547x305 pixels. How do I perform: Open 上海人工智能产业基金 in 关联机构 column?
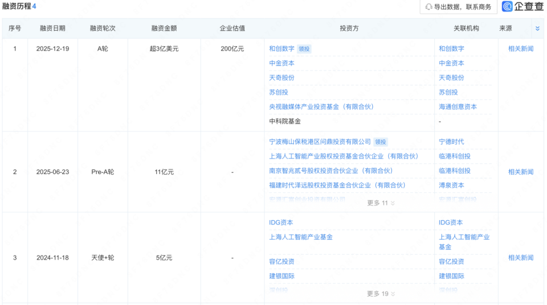pos(464,242)
